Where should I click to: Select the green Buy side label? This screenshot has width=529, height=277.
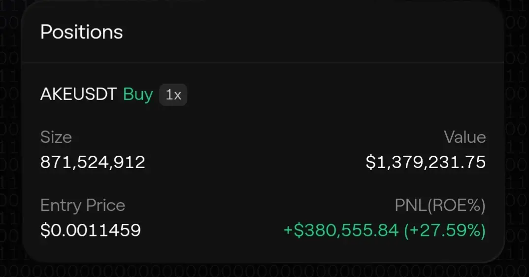[138, 94]
